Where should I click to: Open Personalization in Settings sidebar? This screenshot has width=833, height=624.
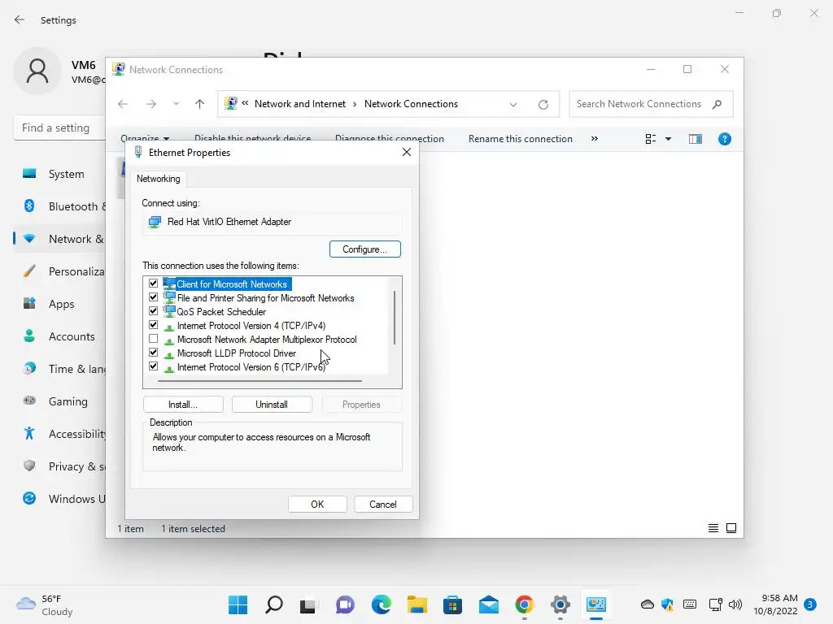(x=59, y=271)
